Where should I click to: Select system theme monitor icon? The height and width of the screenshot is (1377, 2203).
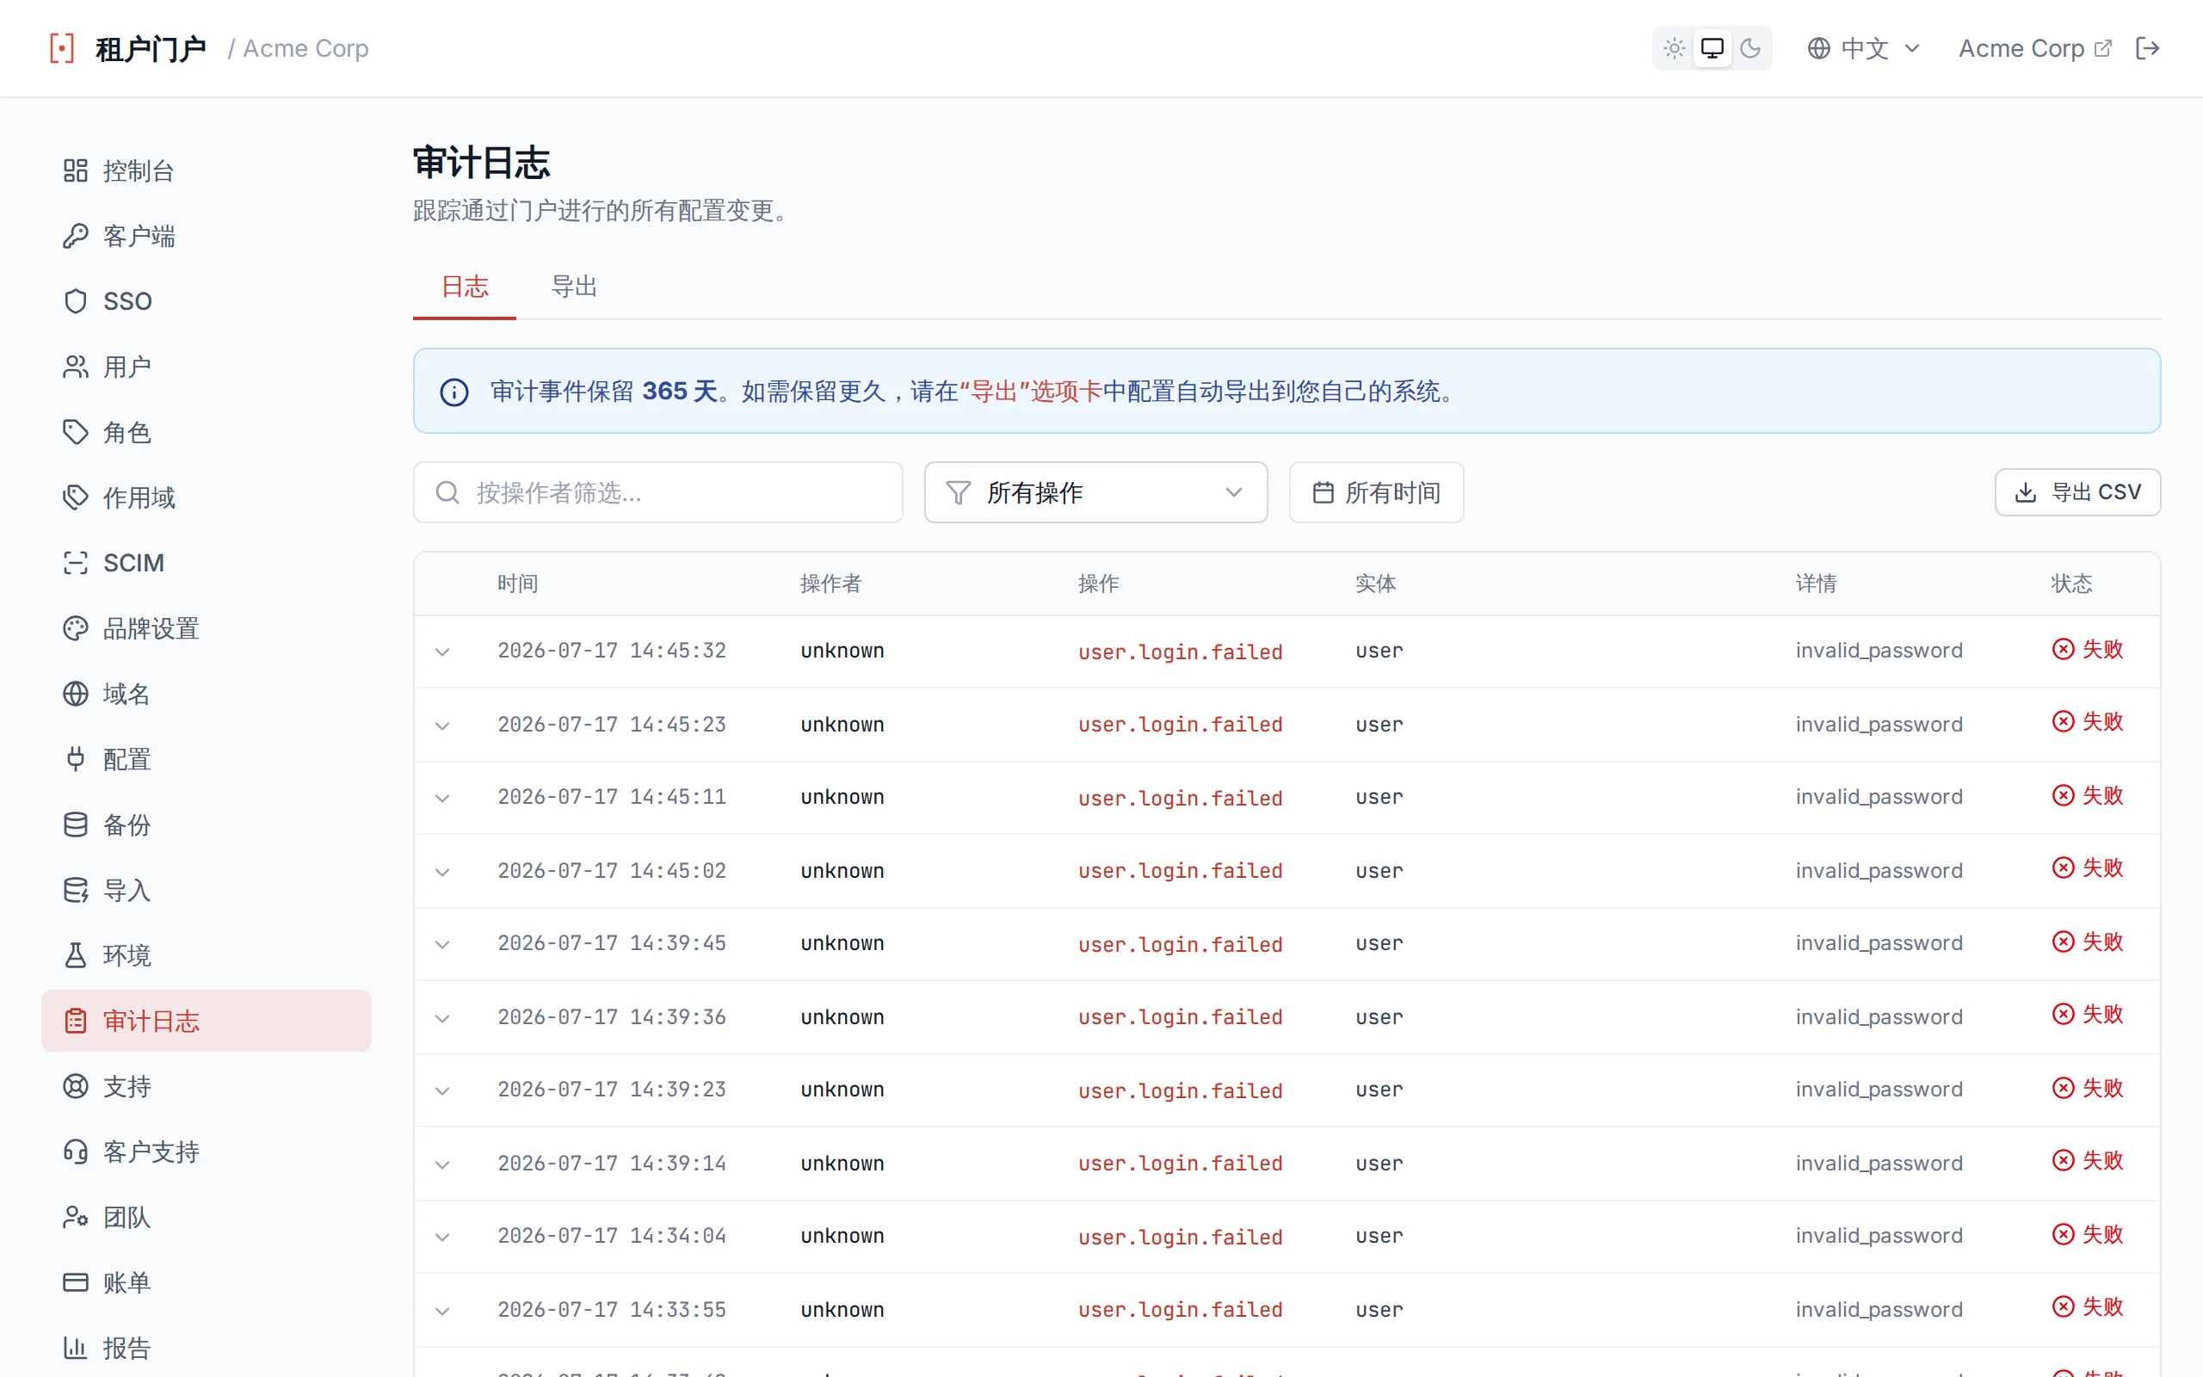click(1712, 48)
